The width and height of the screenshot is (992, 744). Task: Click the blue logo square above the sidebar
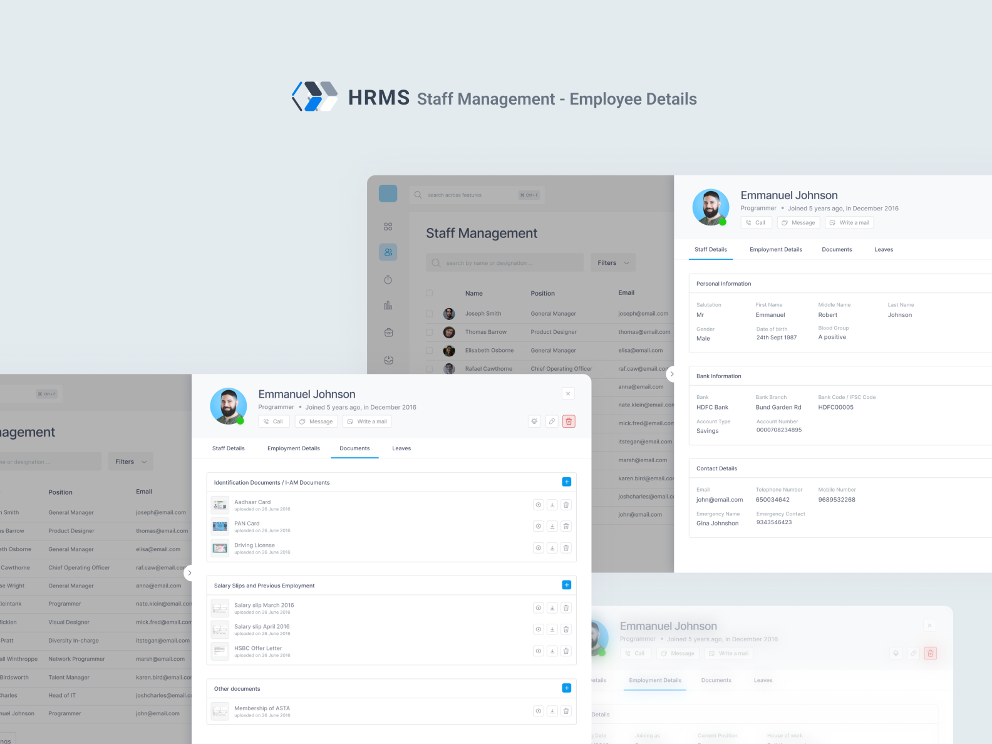point(388,194)
